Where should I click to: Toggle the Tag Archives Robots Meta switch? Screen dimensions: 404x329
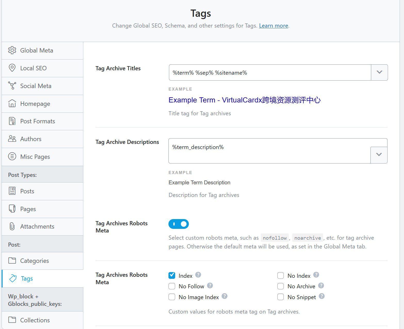coord(179,224)
